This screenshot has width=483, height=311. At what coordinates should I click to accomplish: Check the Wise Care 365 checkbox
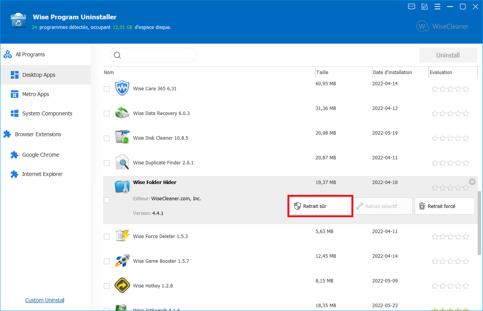click(x=107, y=89)
